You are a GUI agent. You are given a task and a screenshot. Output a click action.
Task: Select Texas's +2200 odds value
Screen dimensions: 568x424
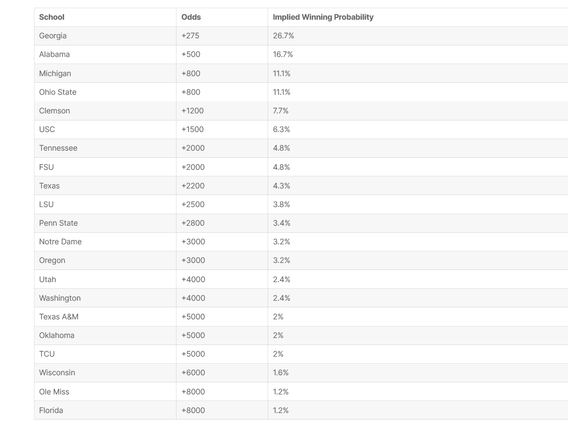(193, 186)
